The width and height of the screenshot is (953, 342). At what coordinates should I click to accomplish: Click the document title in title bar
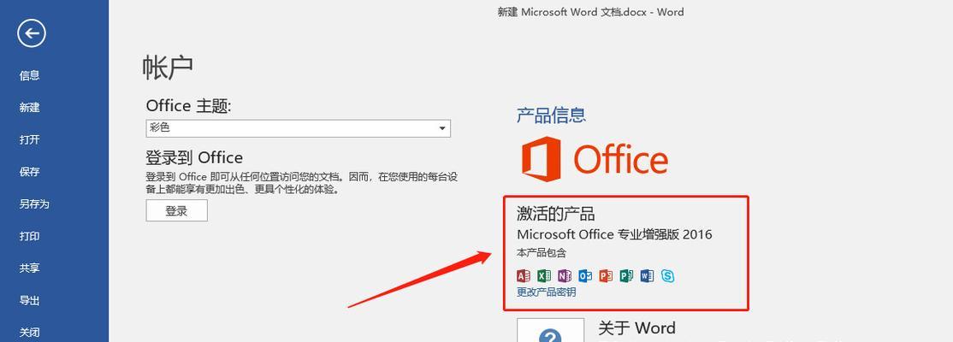(x=591, y=11)
